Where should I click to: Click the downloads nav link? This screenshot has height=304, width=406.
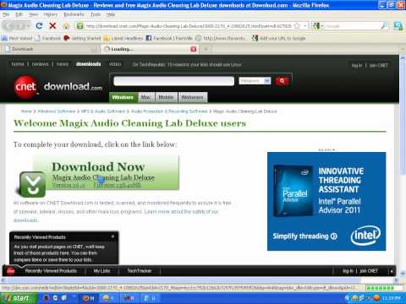88,64
